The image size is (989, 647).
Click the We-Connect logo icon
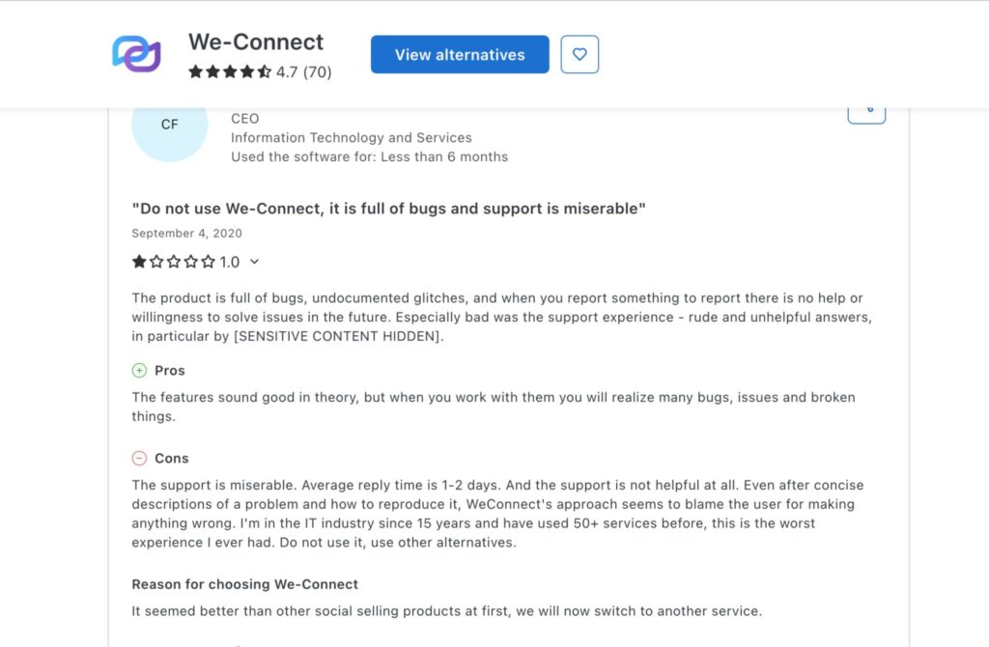click(135, 53)
